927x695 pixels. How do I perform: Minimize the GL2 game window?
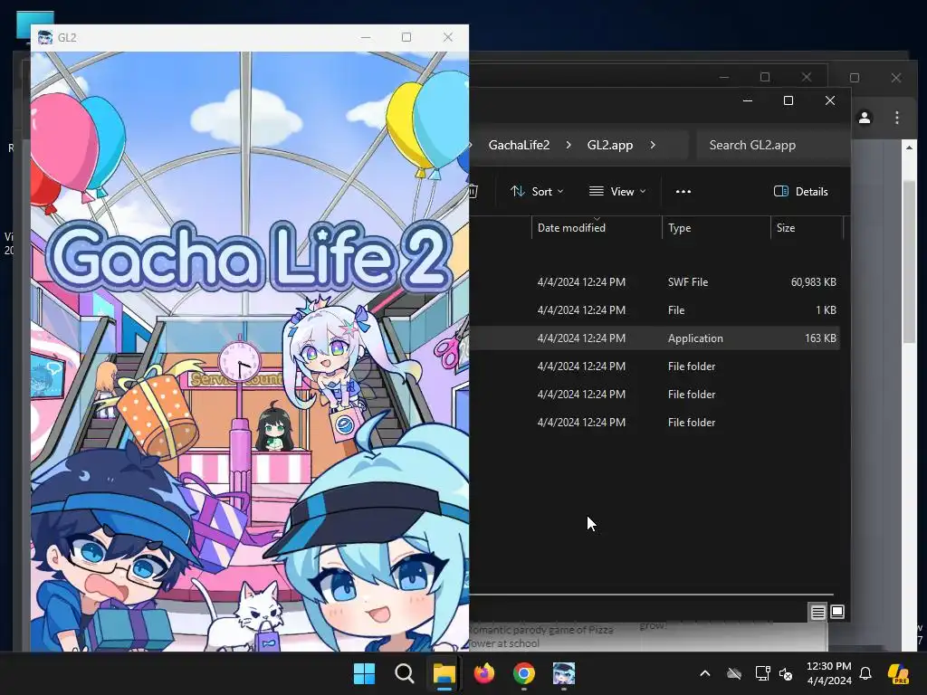point(366,37)
